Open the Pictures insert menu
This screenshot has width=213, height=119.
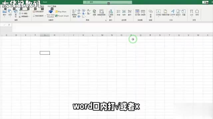coord(4,13)
